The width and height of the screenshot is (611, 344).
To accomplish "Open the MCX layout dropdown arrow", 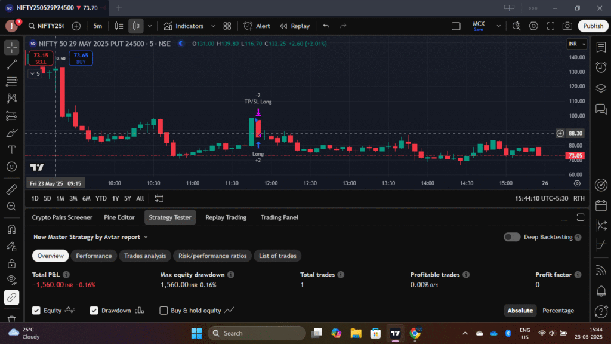I will (x=498, y=26).
